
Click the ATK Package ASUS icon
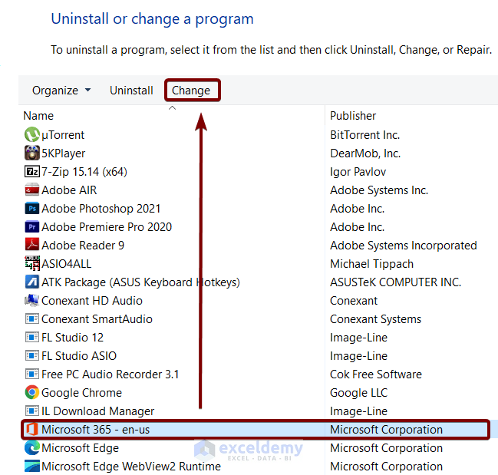click(x=32, y=282)
